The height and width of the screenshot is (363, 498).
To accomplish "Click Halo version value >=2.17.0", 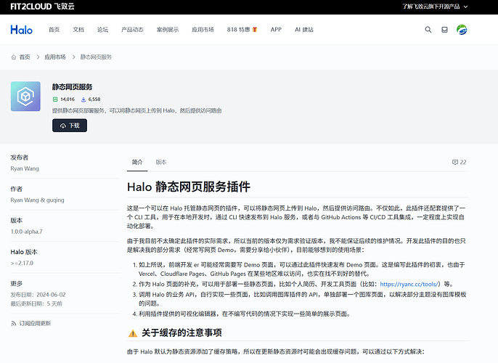I will (x=22, y=263).
